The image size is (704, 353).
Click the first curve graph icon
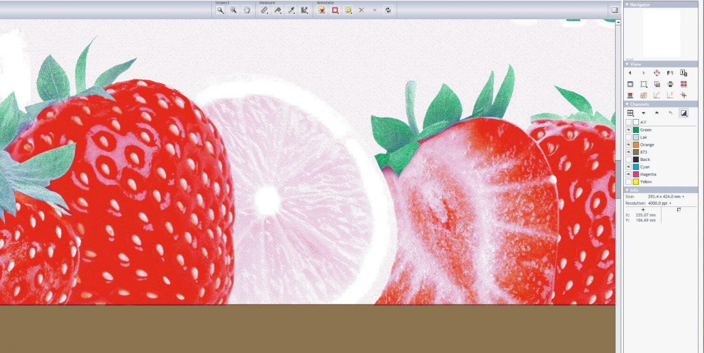point(657,95)
